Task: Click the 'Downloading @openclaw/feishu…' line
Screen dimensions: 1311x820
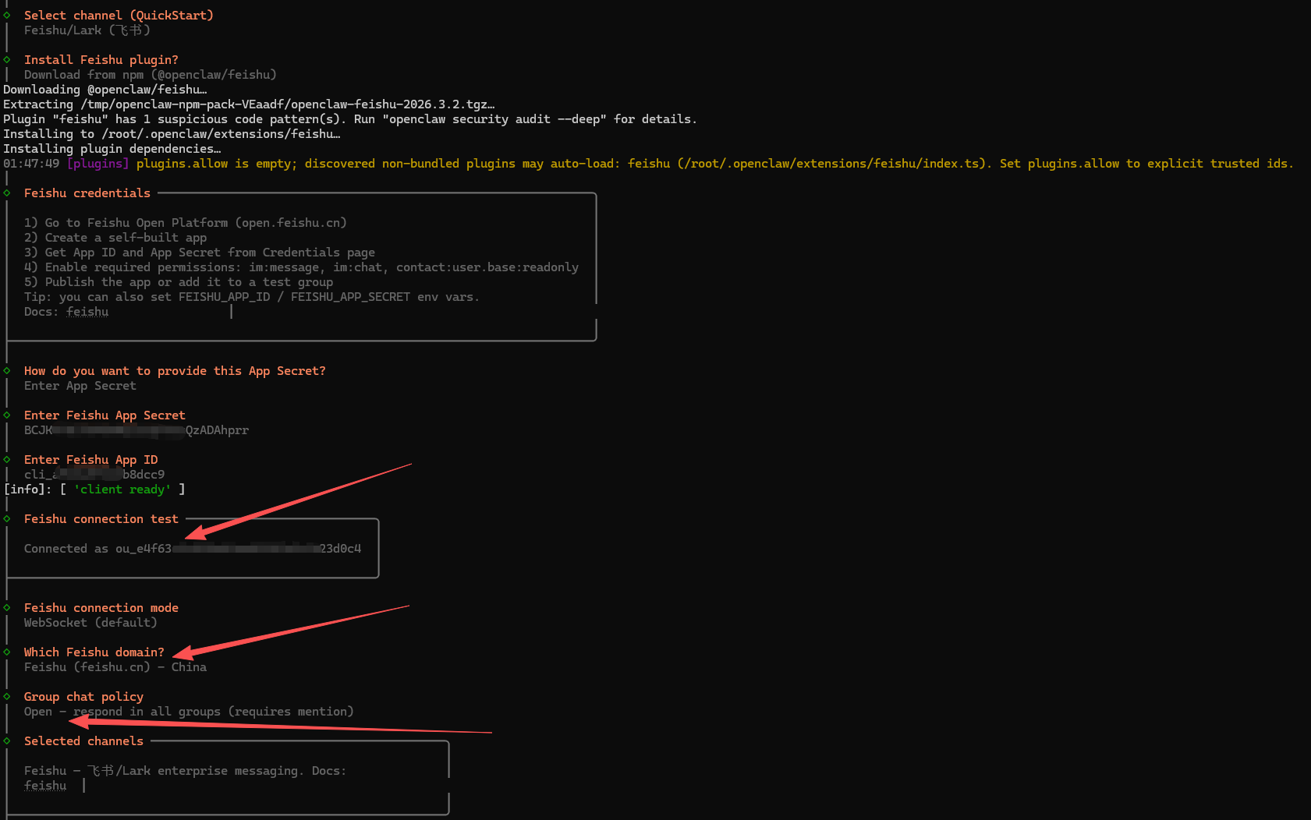Action: [105, 89]
